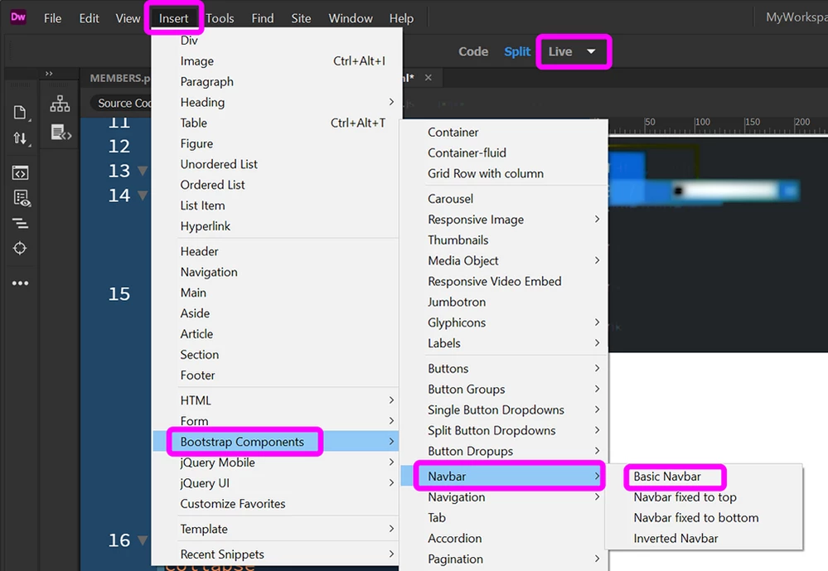Open the Live view dropdown arrow
Image resolution: width=828 pixels, height=571 pixels.
591,51
